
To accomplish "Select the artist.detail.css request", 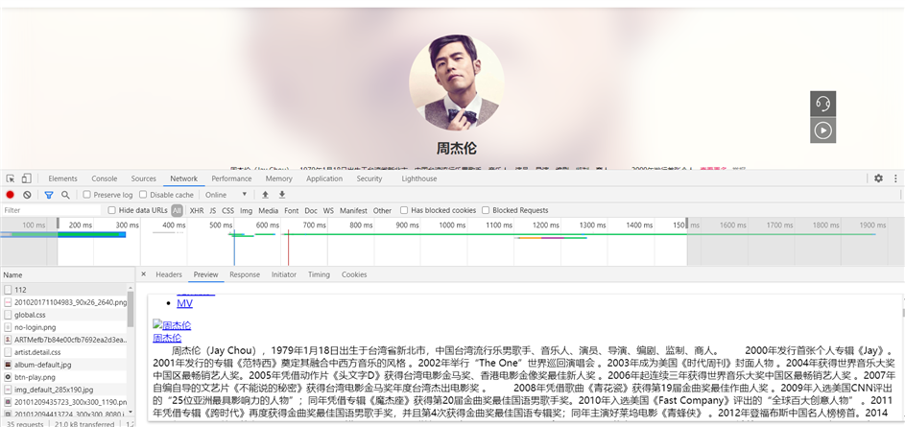I will (63, 352).
